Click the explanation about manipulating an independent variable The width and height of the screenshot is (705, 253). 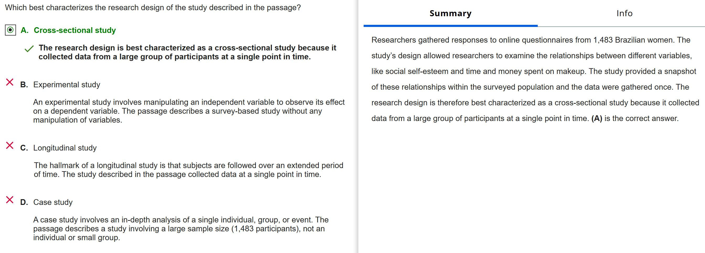tap(189, 111)
